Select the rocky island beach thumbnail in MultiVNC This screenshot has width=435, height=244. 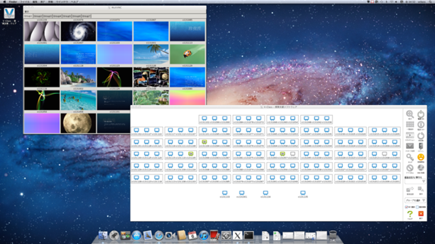[x=78, y=77]
